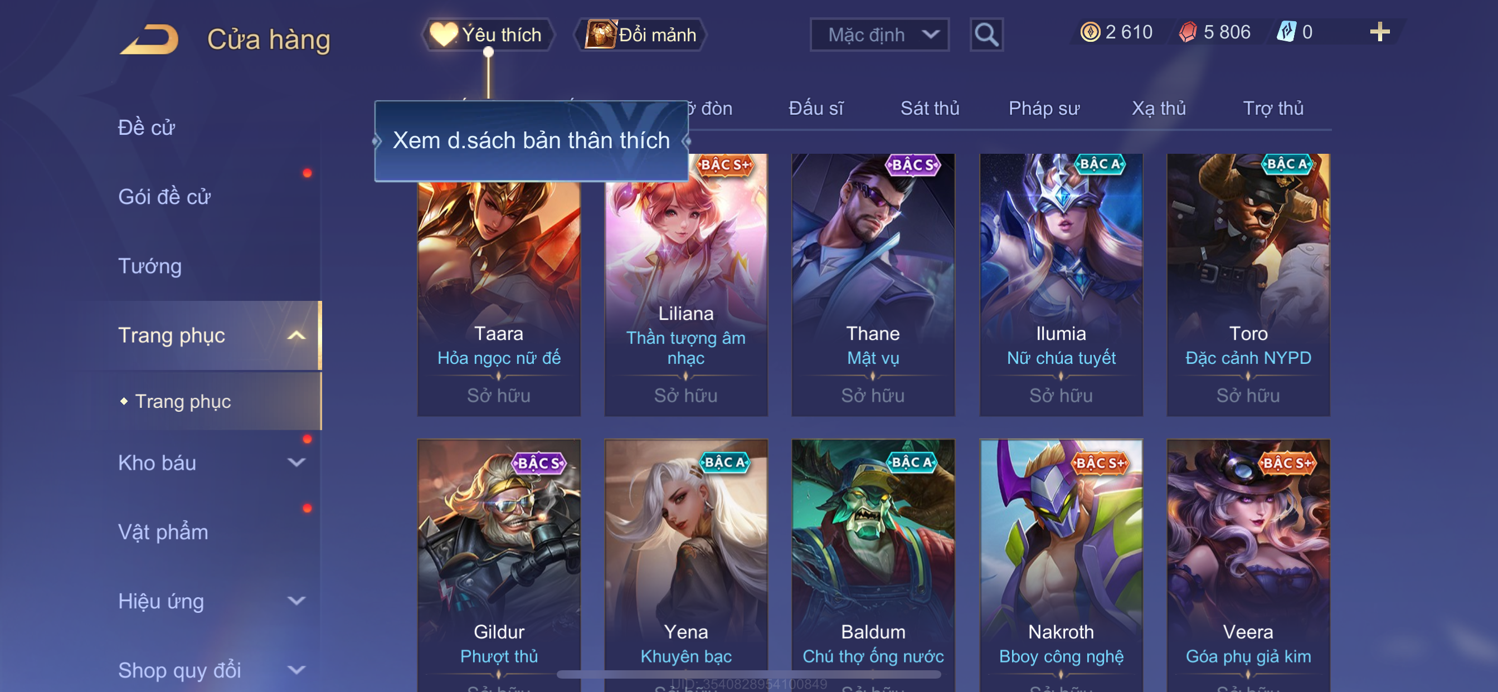The height and width of the screenshot is (692, 1498).
Task: Click the blue voucher currency icon
Action: [1286, 32]
